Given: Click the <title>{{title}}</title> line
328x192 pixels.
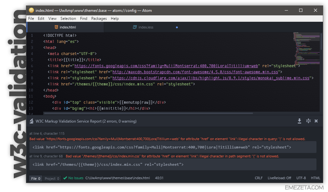Looking at the screenshot, I should coord(74,60).
